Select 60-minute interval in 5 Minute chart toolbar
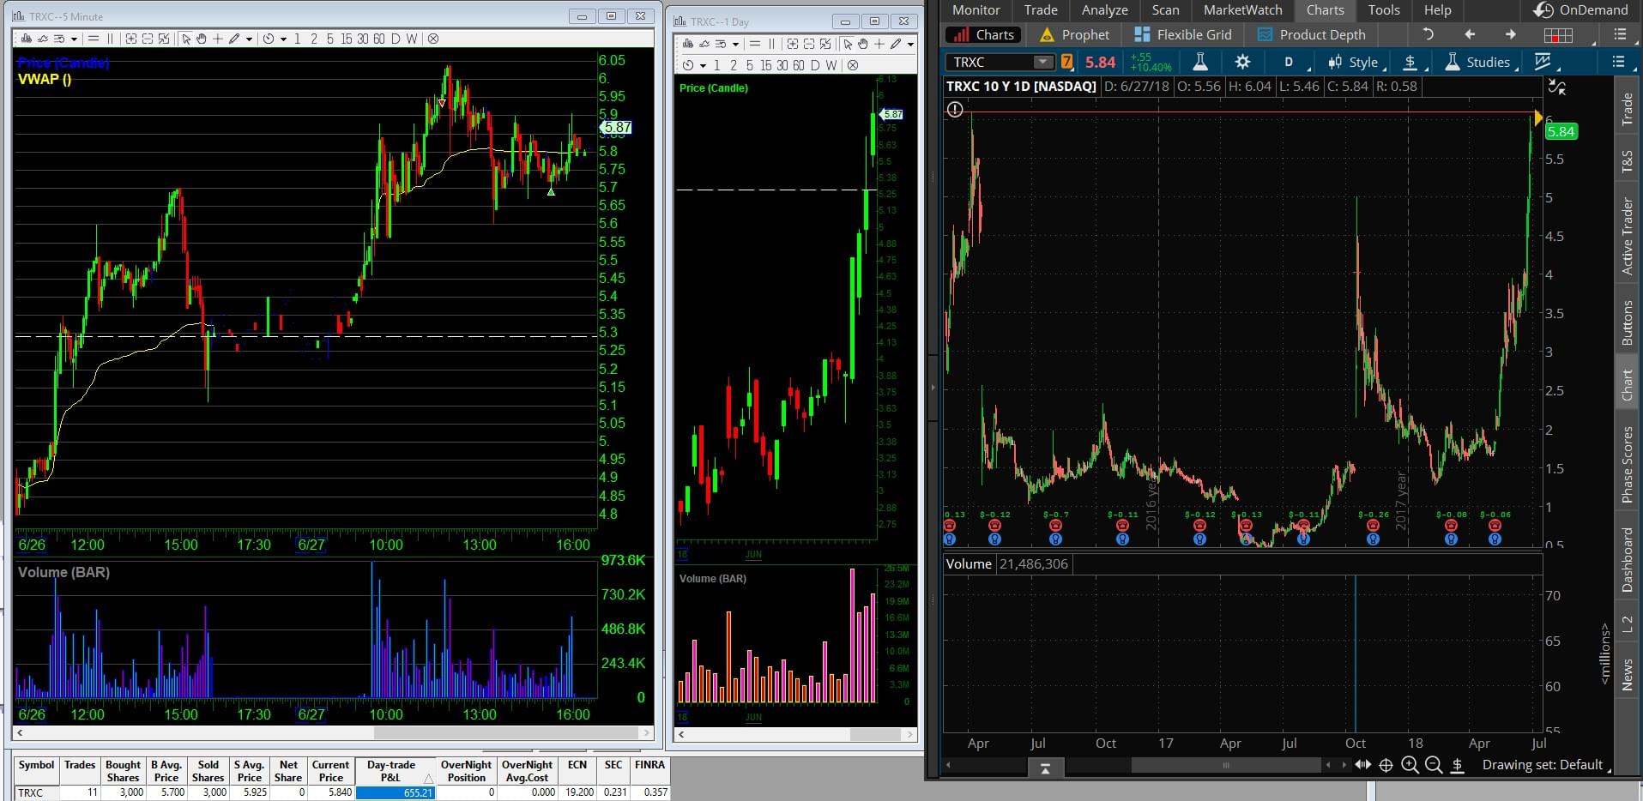Image resolution: width=1643 pixels, height=801 pixels. (379, 39)
